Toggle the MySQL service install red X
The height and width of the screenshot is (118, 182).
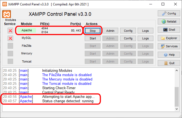10,38
